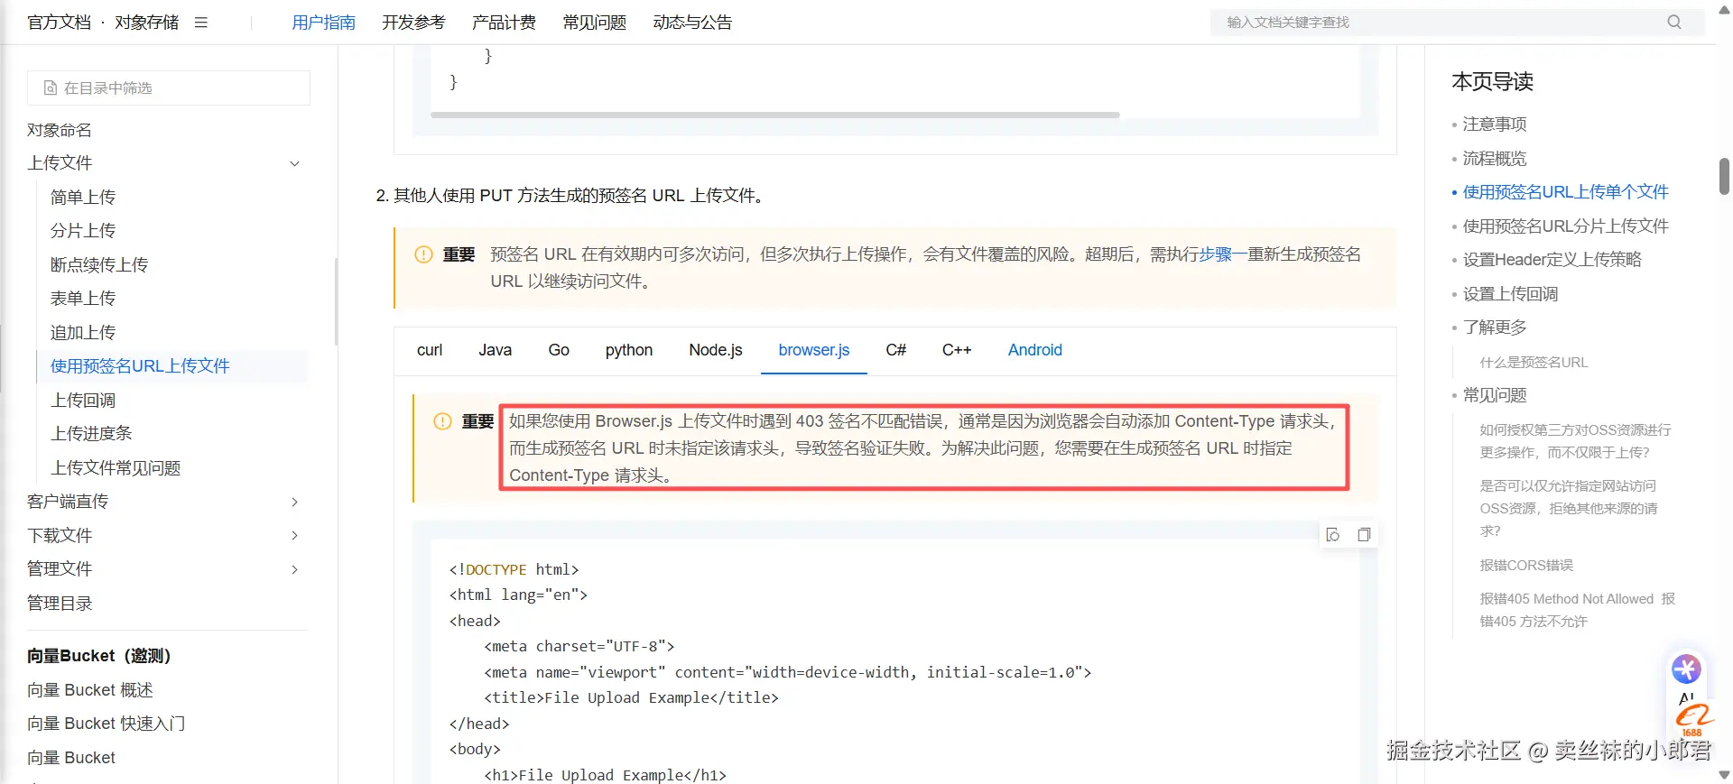
Task: Click the copy code icon above the code block
Action: pyautogui.click(x=1364, y=535)
